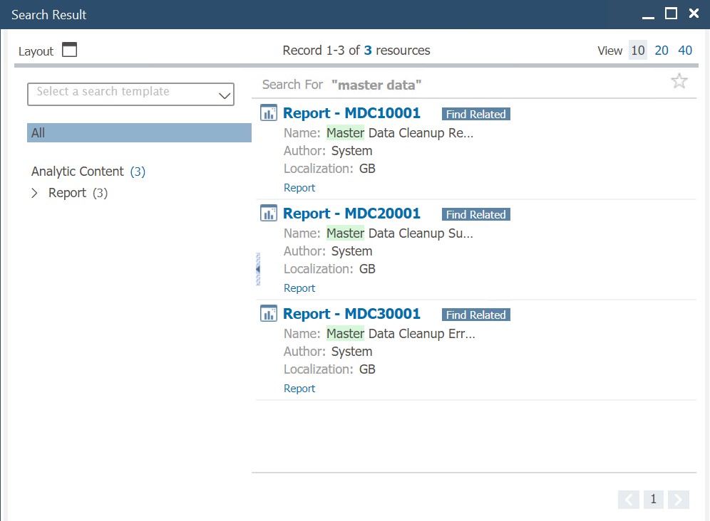Click the previous page arrow
This screenshot has height=521, width=710.
628,499
